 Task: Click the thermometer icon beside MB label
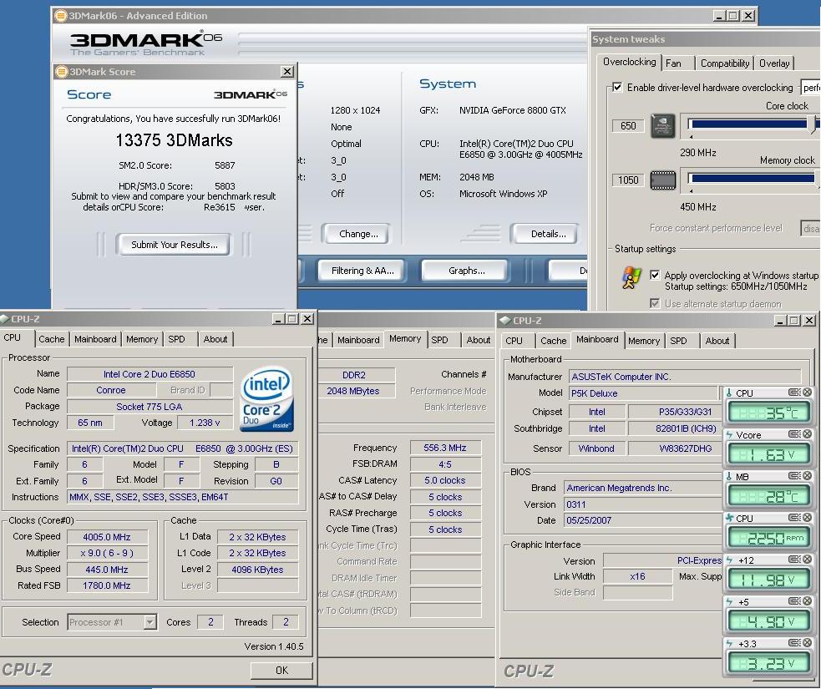[x=729, y=476]
